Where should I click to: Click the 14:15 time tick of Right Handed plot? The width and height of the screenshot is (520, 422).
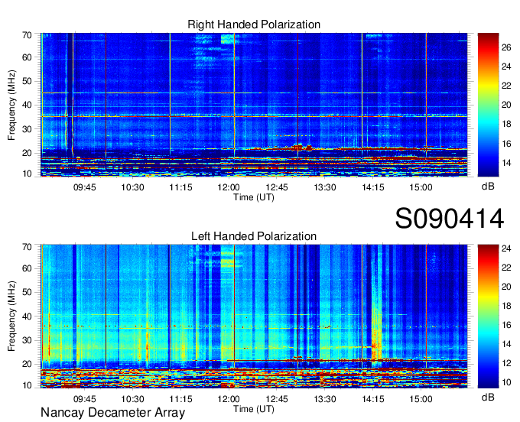373,187
